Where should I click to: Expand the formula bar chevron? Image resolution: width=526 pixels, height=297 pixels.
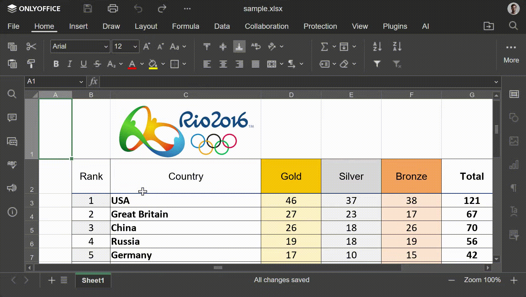tap(496, 82)
